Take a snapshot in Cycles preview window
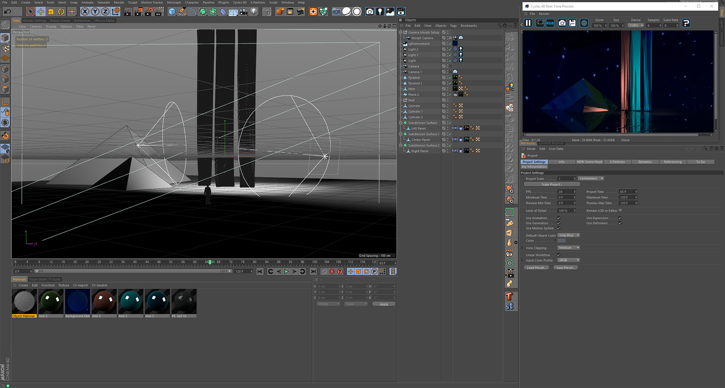Image resolution: width=725 pixels, height=388 pixels. (x=562, y=23)
